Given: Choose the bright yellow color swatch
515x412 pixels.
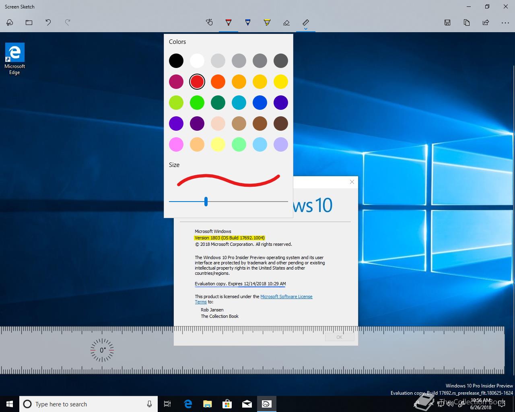Looking at the screenshot, I should [x=281, y=82].
